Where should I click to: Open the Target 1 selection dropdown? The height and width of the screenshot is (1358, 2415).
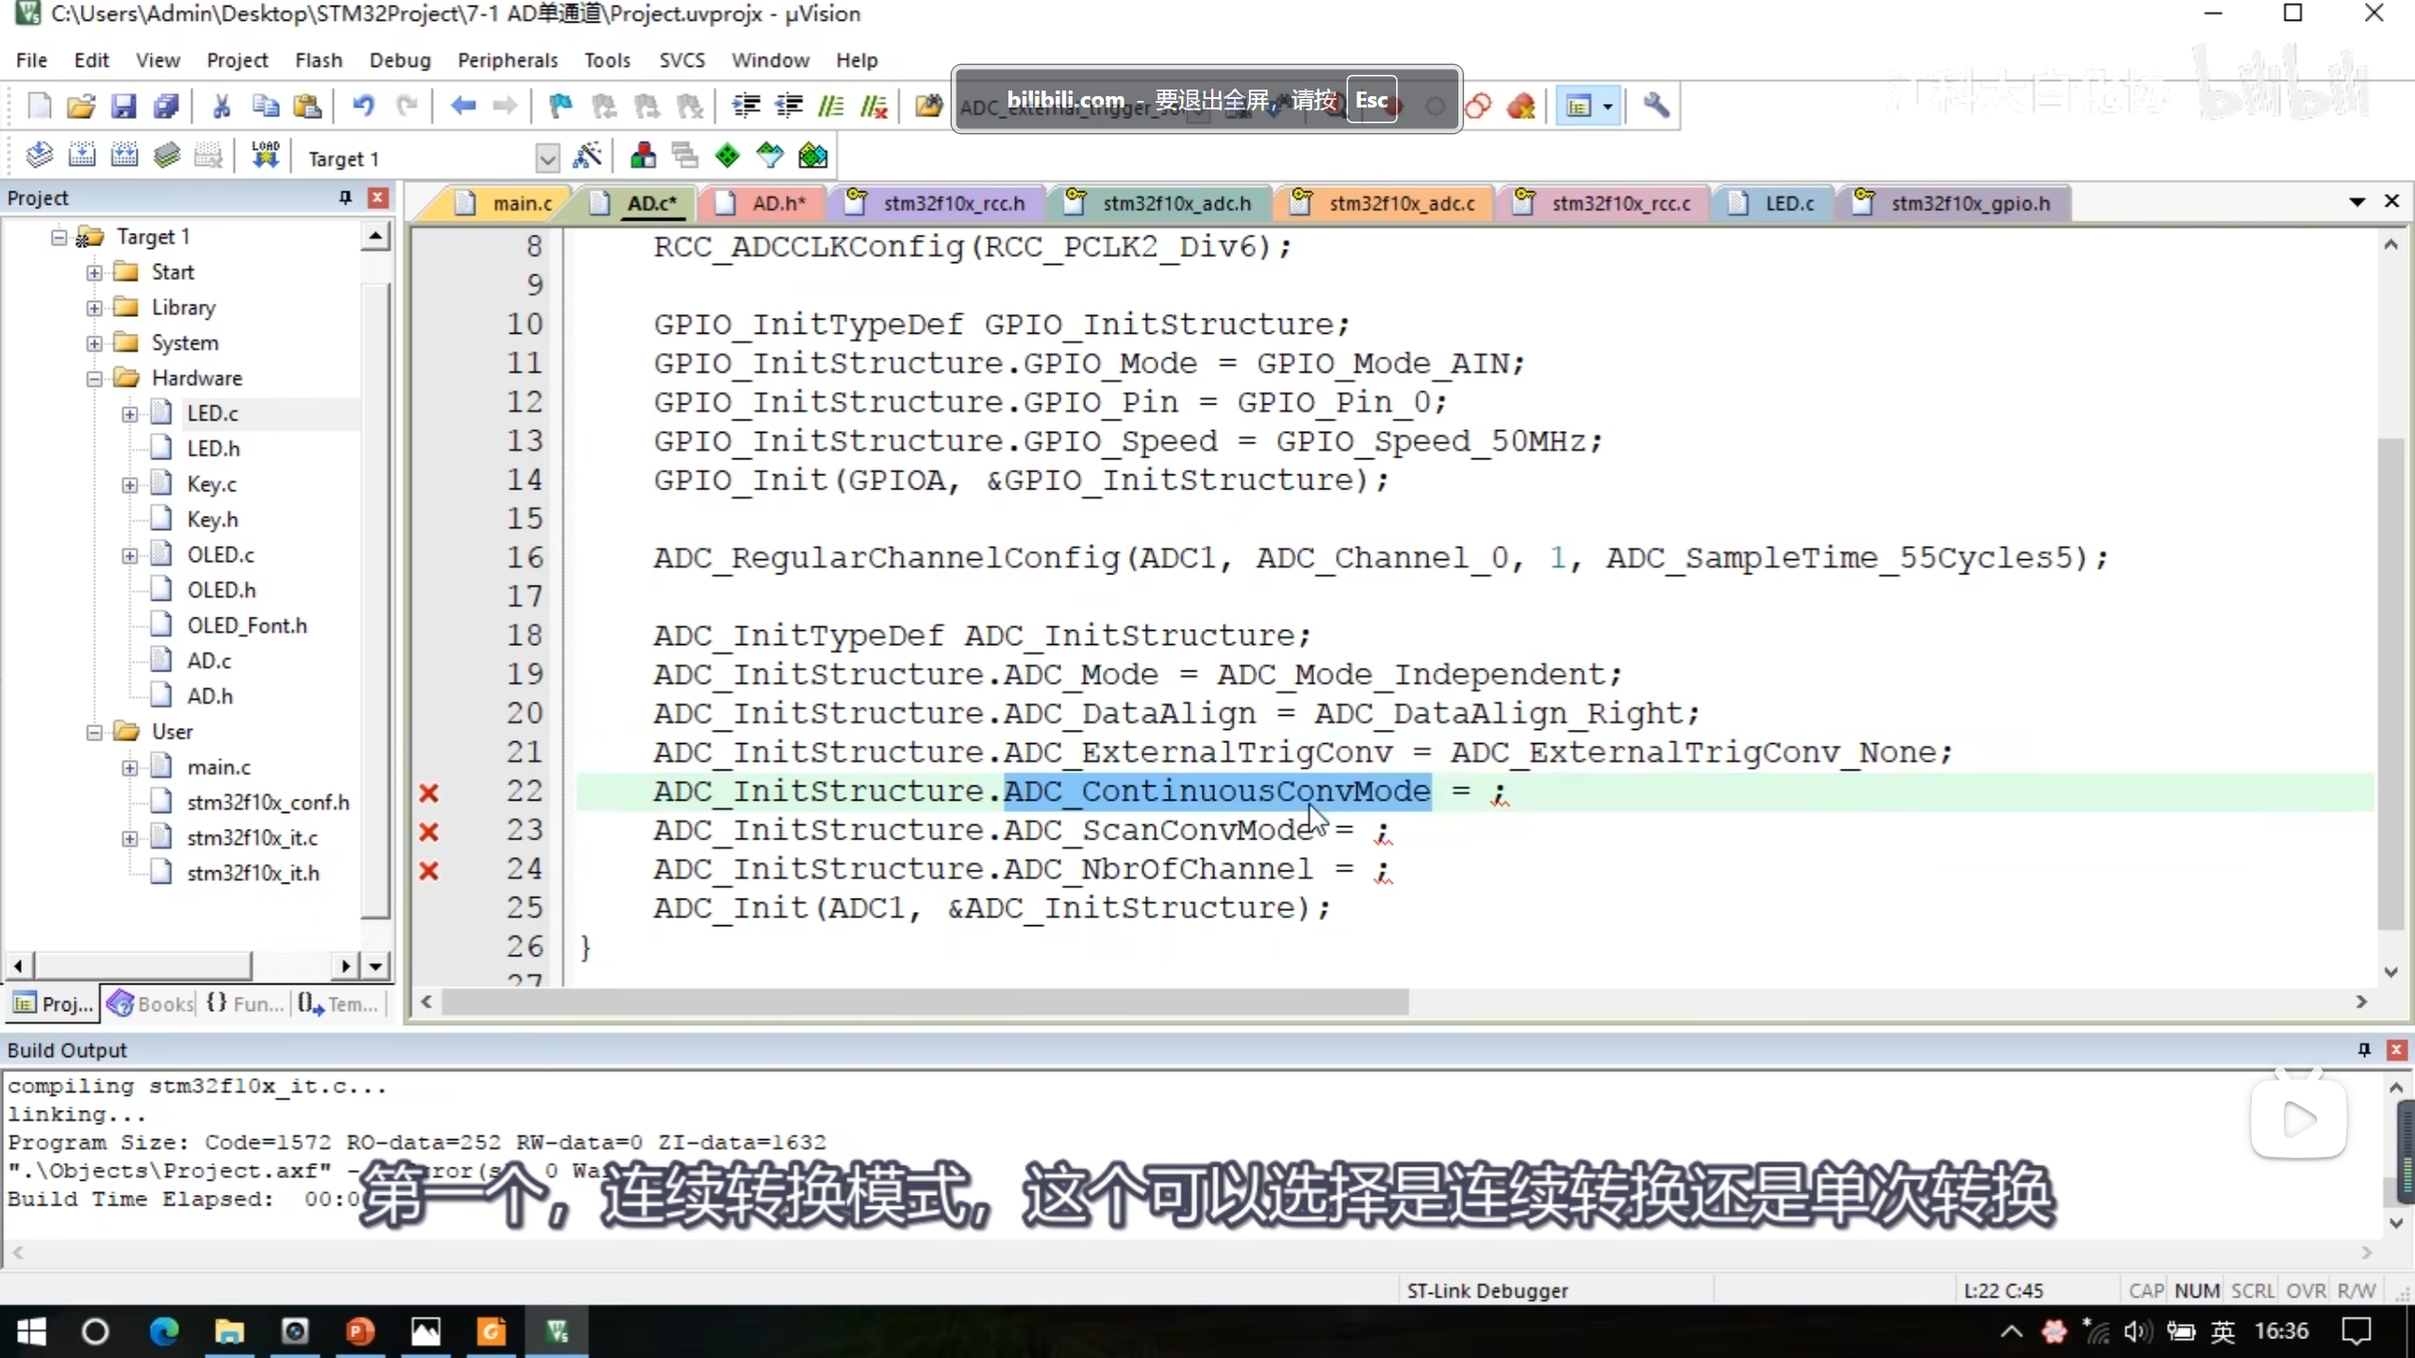click(x=547, y=158)
